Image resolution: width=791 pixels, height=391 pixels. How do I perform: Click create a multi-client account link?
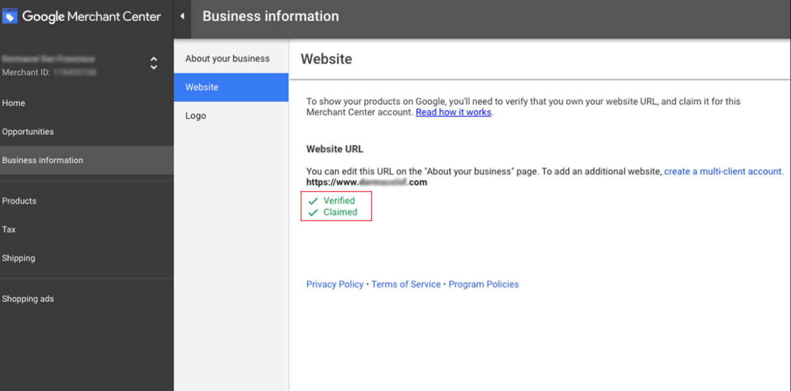click(723, 172)
